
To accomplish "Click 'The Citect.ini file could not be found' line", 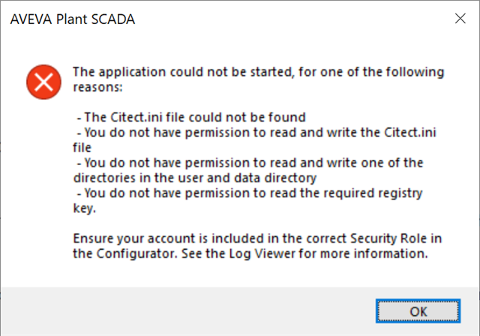I will tap(191, 117).
